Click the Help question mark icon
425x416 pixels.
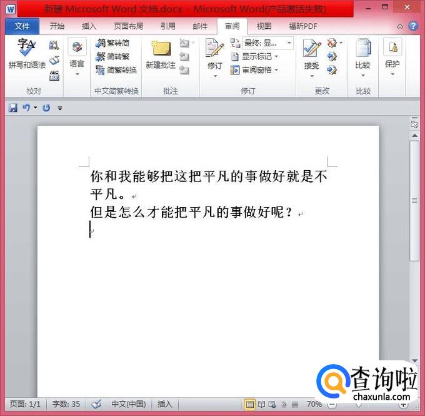[412, 26]
